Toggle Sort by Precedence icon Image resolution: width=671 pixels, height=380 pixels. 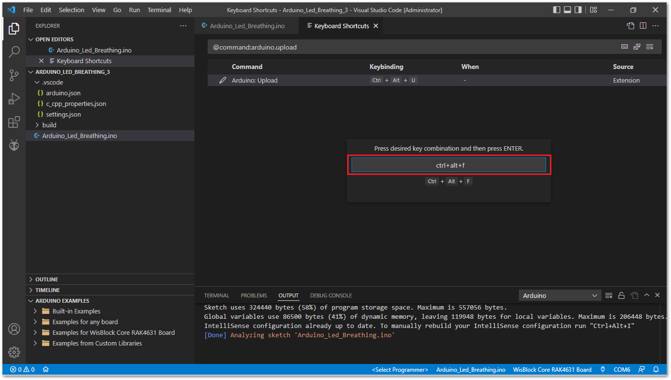pyautogui.click(x=637, y=47)
